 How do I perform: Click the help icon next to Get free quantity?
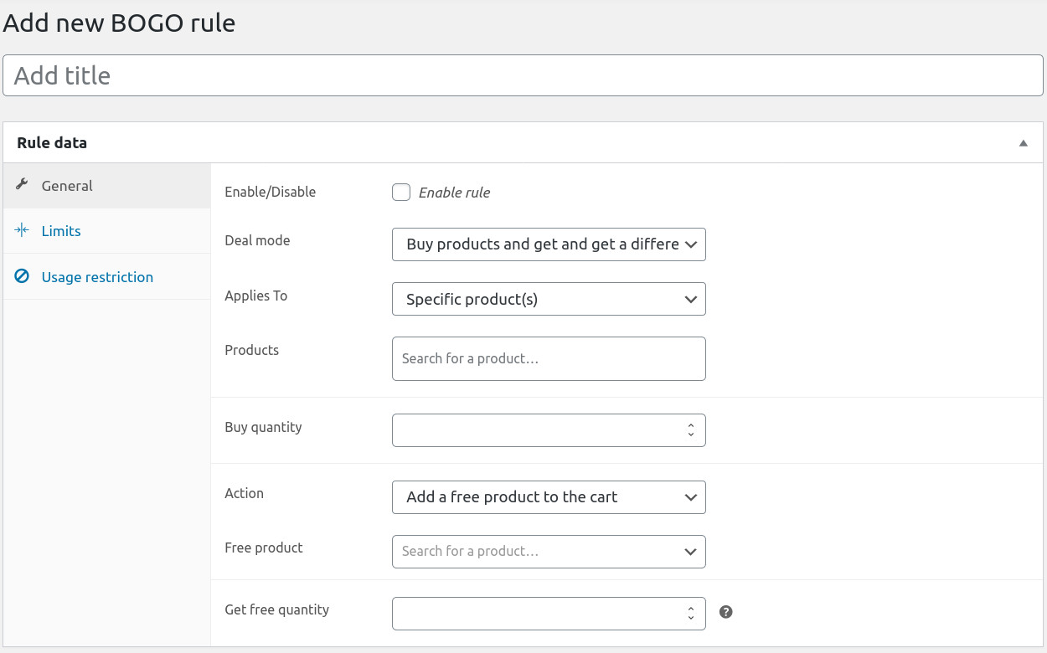[726, 612]
